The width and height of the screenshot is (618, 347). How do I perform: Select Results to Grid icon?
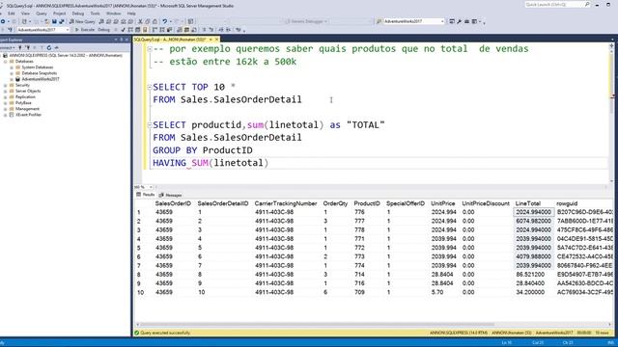(186, 30)
